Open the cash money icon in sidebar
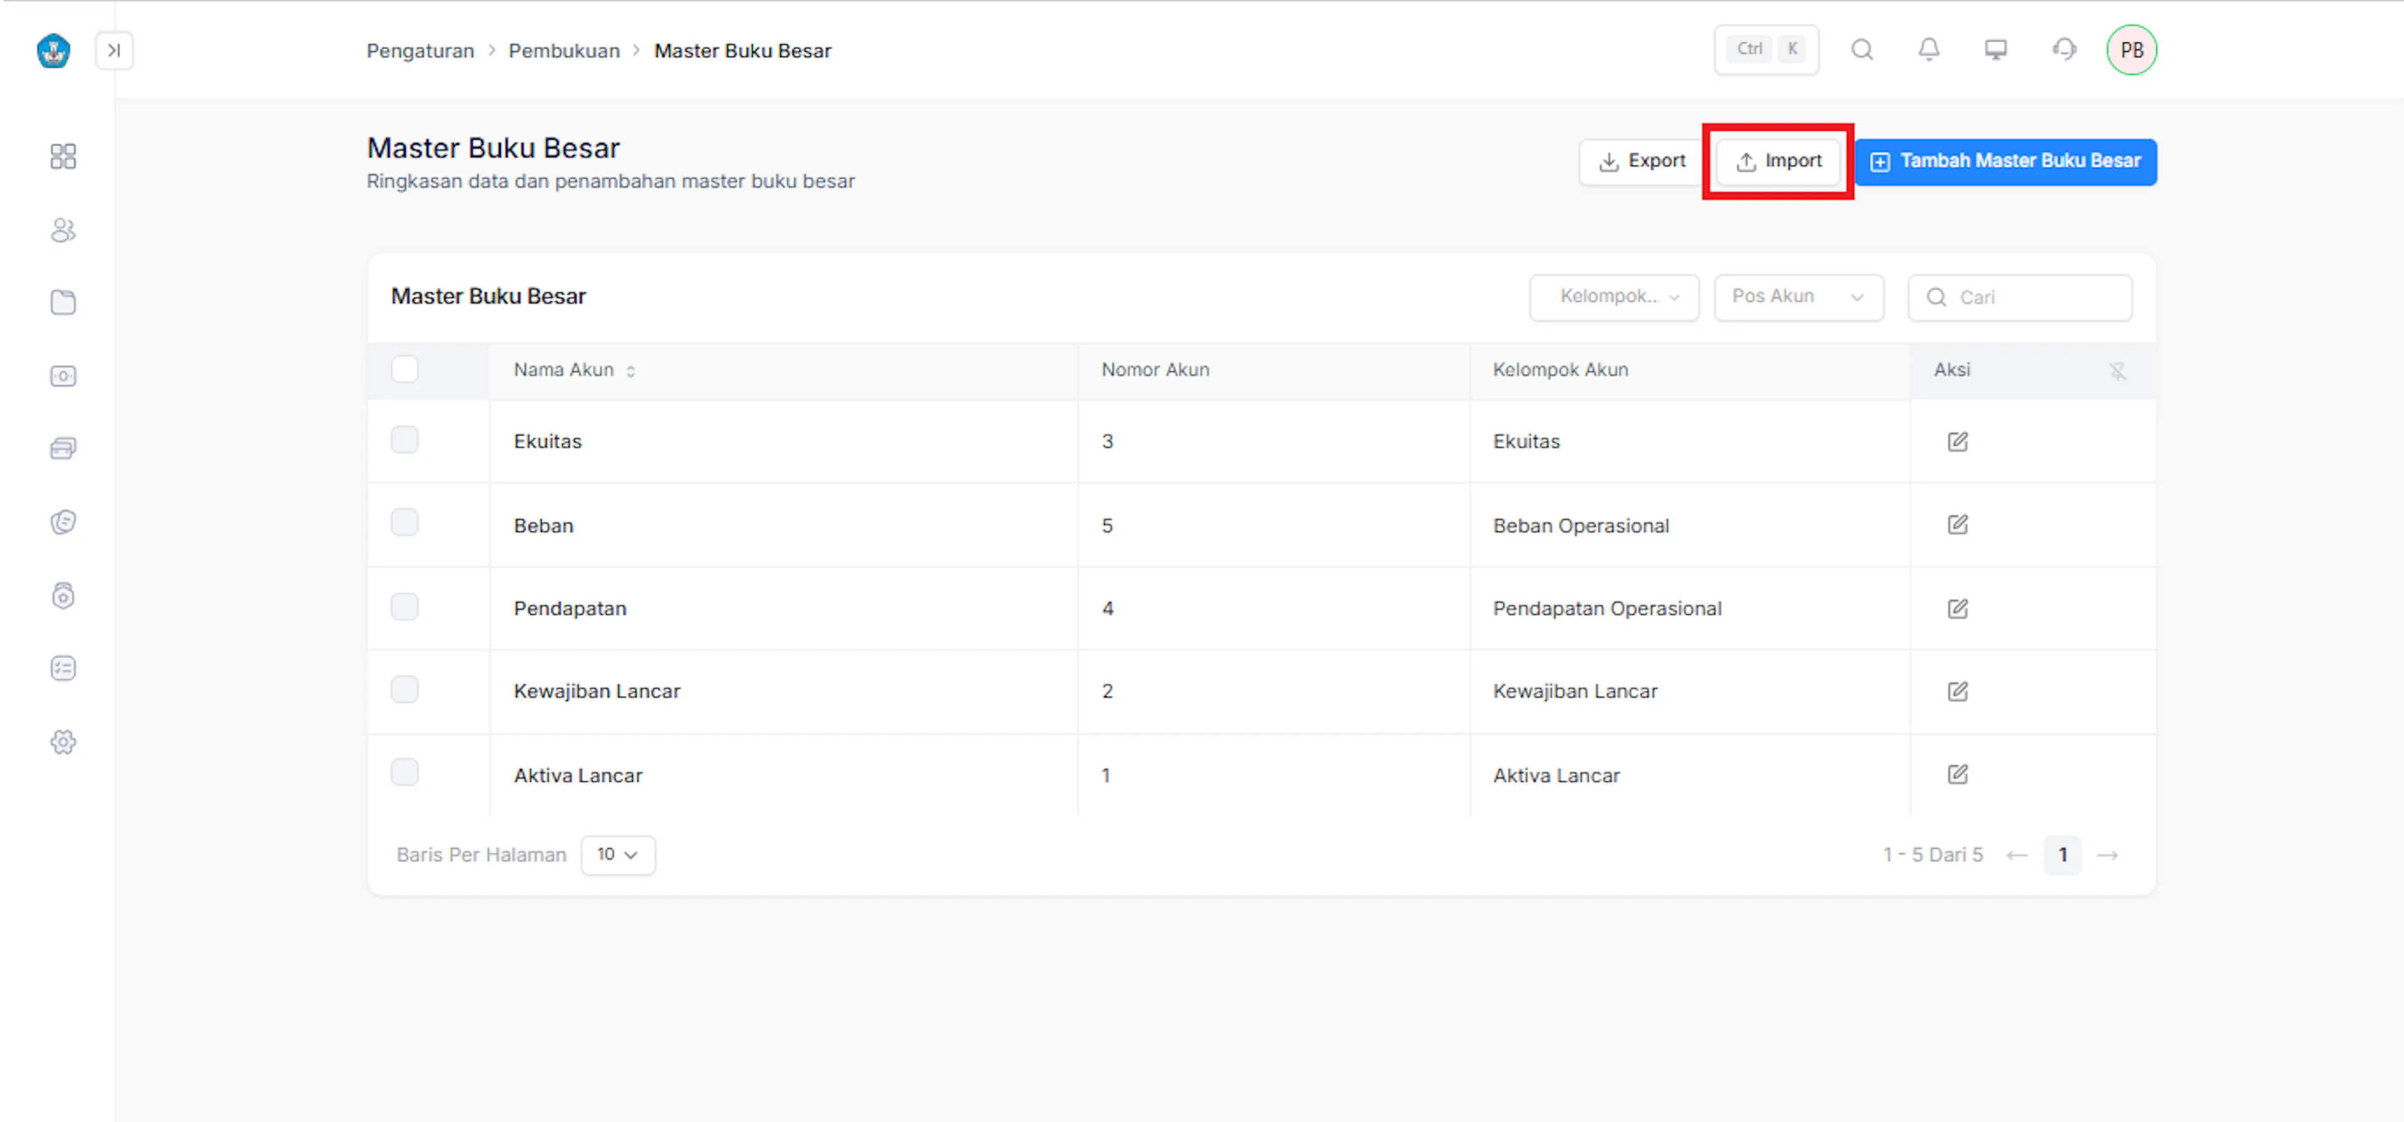2404x1122 pixels. pos(63,376)
